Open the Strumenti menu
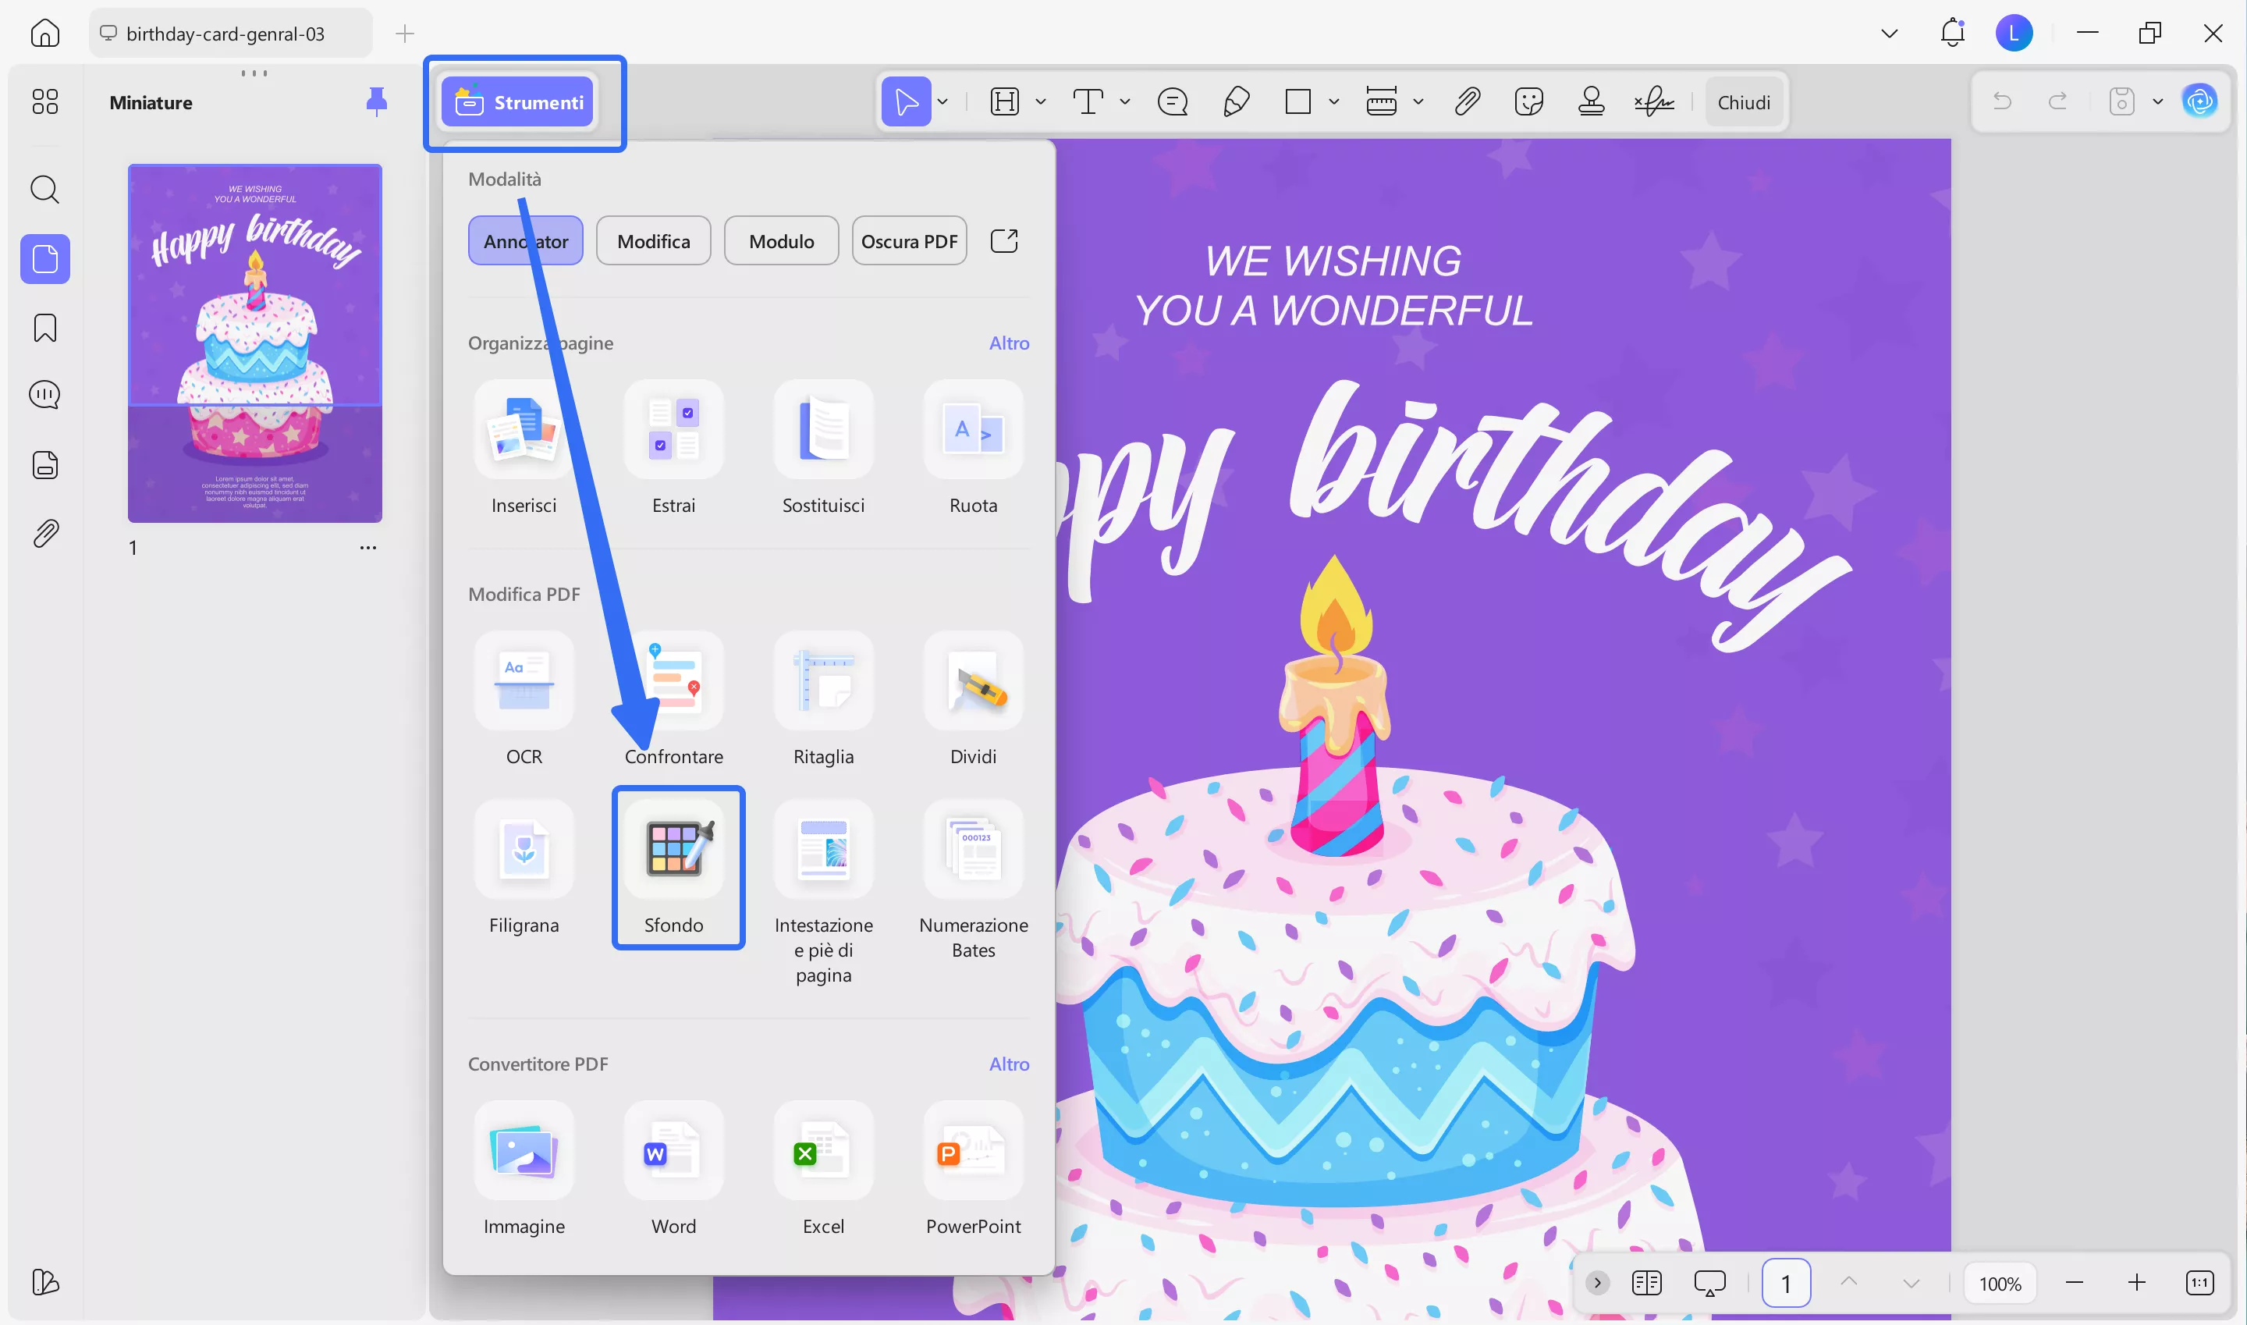 [524, 101]
